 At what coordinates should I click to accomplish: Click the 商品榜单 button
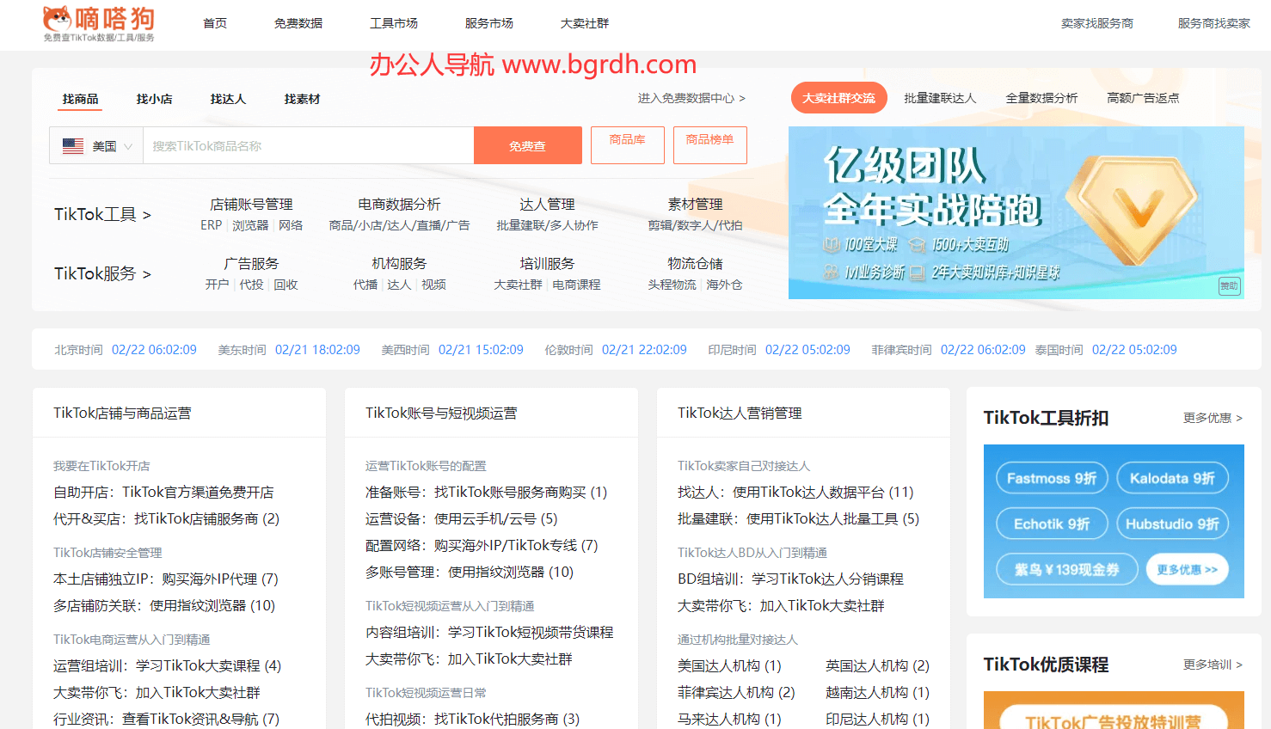pyautogui.click(x=709, y=144)
